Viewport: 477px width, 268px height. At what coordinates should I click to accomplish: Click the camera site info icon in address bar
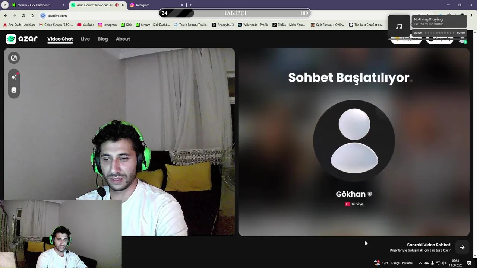(43, 16)
